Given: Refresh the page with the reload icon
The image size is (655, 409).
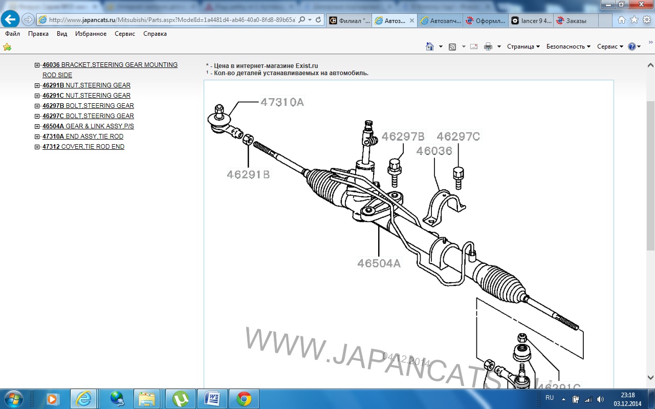Looking at the screenshot, I should tap(318, 20).
